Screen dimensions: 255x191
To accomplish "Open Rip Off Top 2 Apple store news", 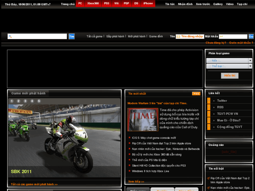I will tap(161, 143).
